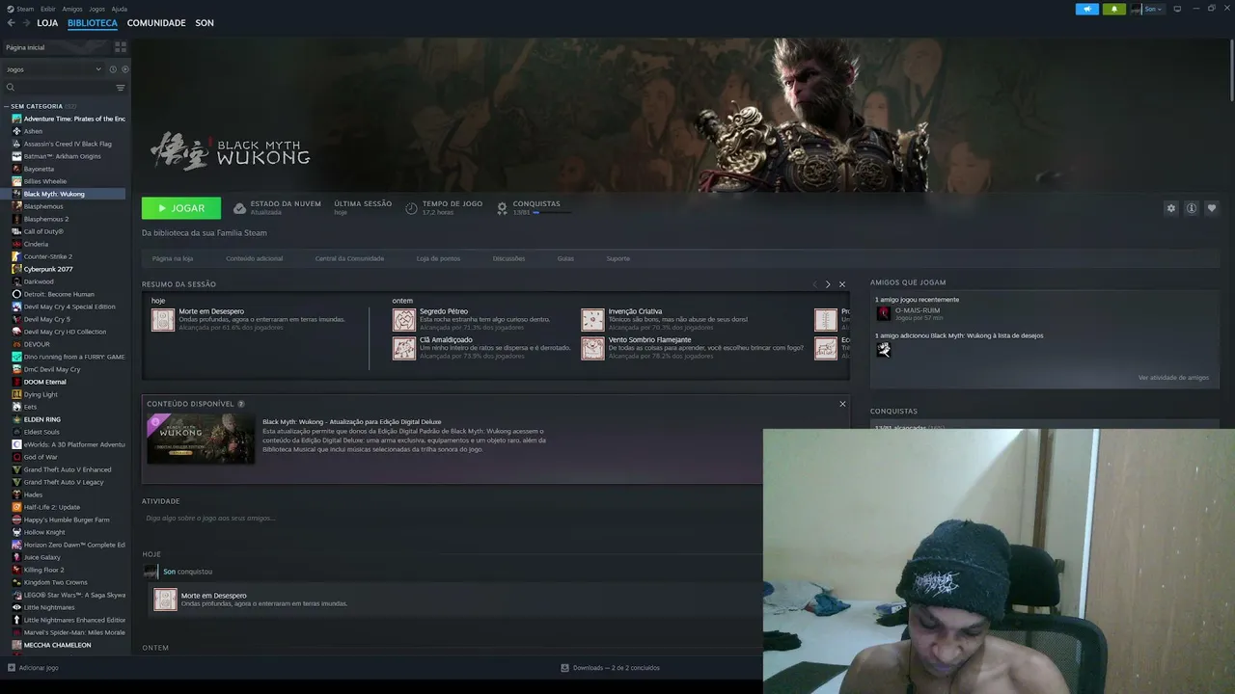Click the activity post input field

tap(452, 519)
